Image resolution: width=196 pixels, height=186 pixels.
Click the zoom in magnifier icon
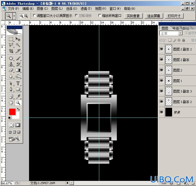[22, 16]
